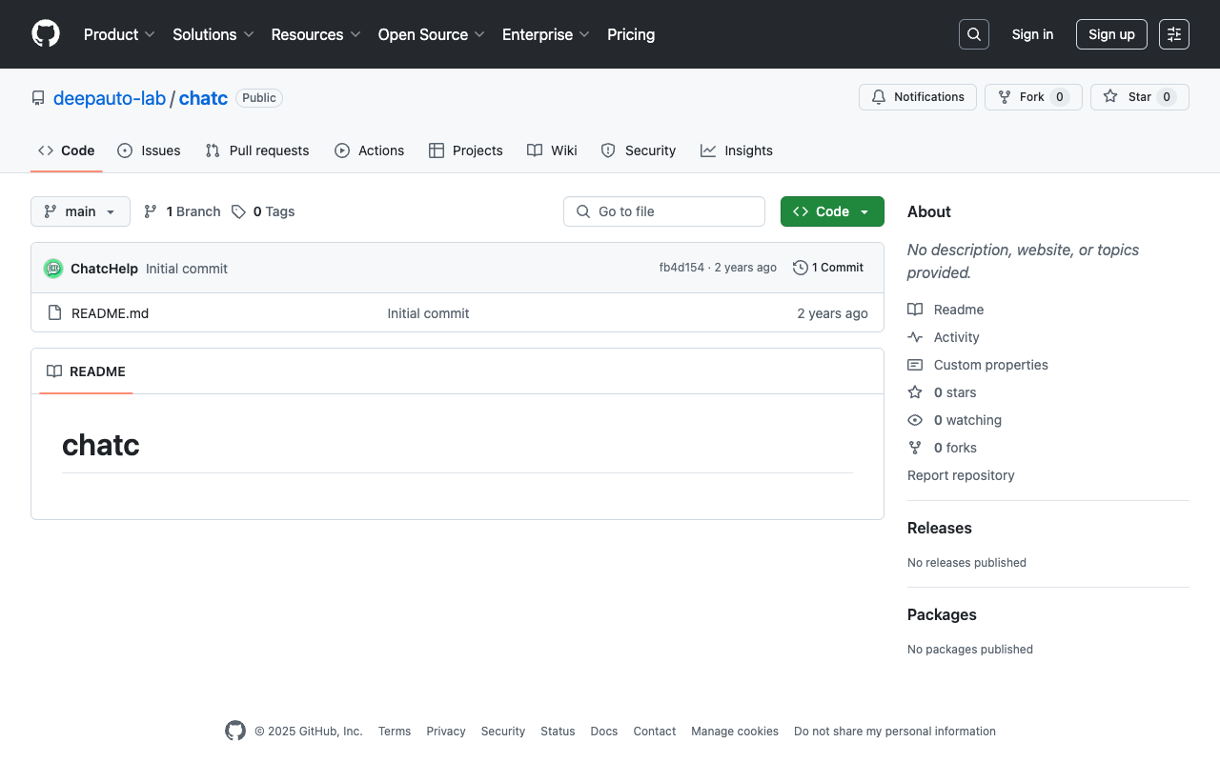Click the book icon in README header

(54, 371)
